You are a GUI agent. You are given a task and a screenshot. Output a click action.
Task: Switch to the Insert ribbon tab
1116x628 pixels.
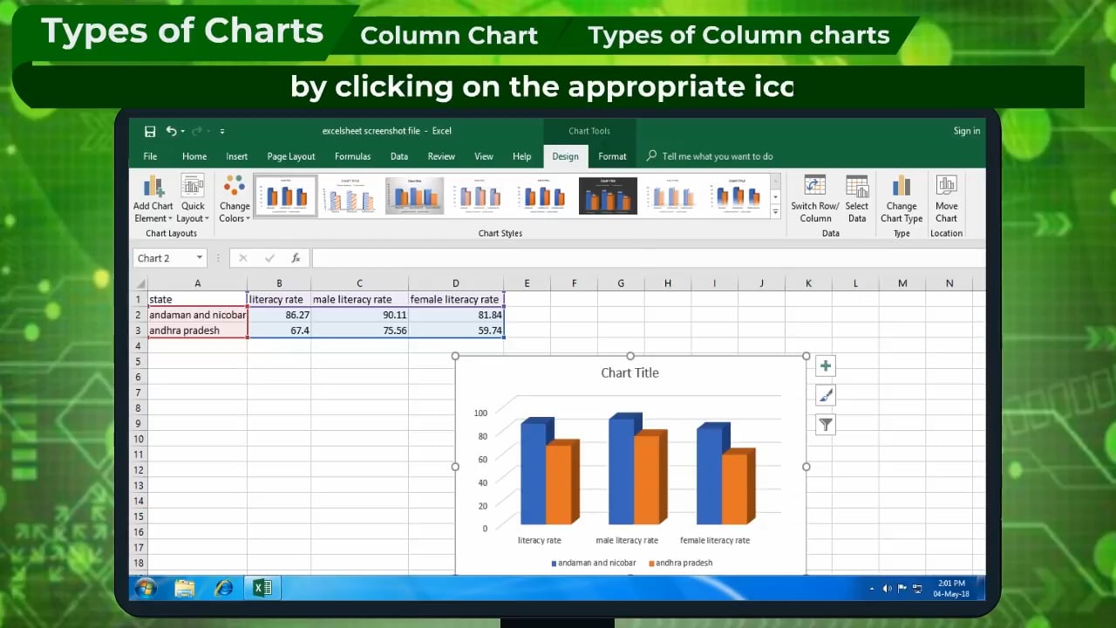[237, 157]
